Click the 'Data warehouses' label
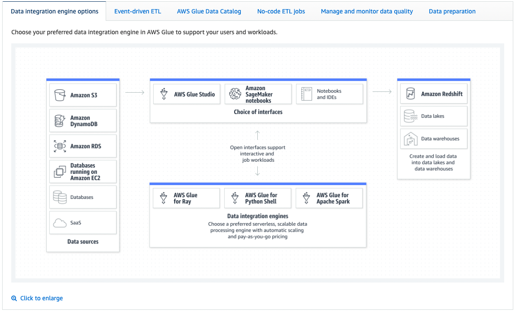515x312 pixels. pos(440,139)
